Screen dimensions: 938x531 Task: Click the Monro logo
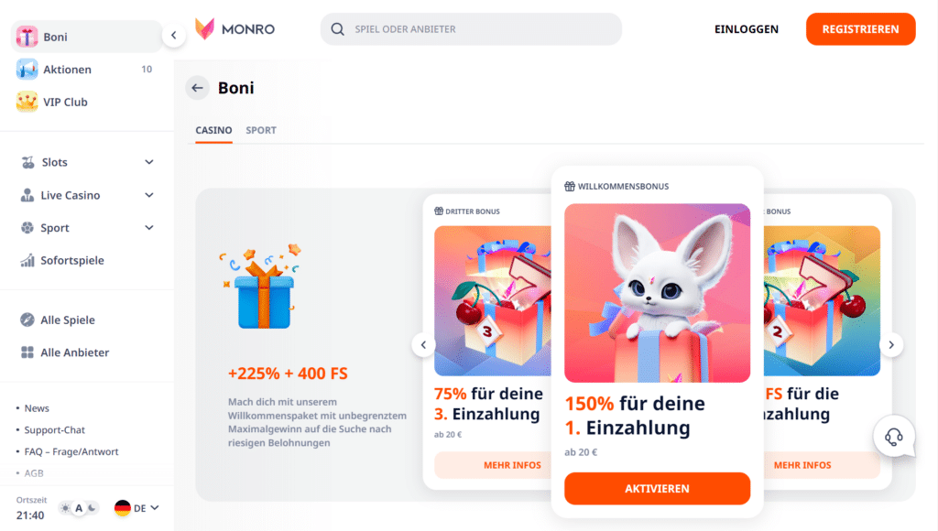click(x=235, y=28)
